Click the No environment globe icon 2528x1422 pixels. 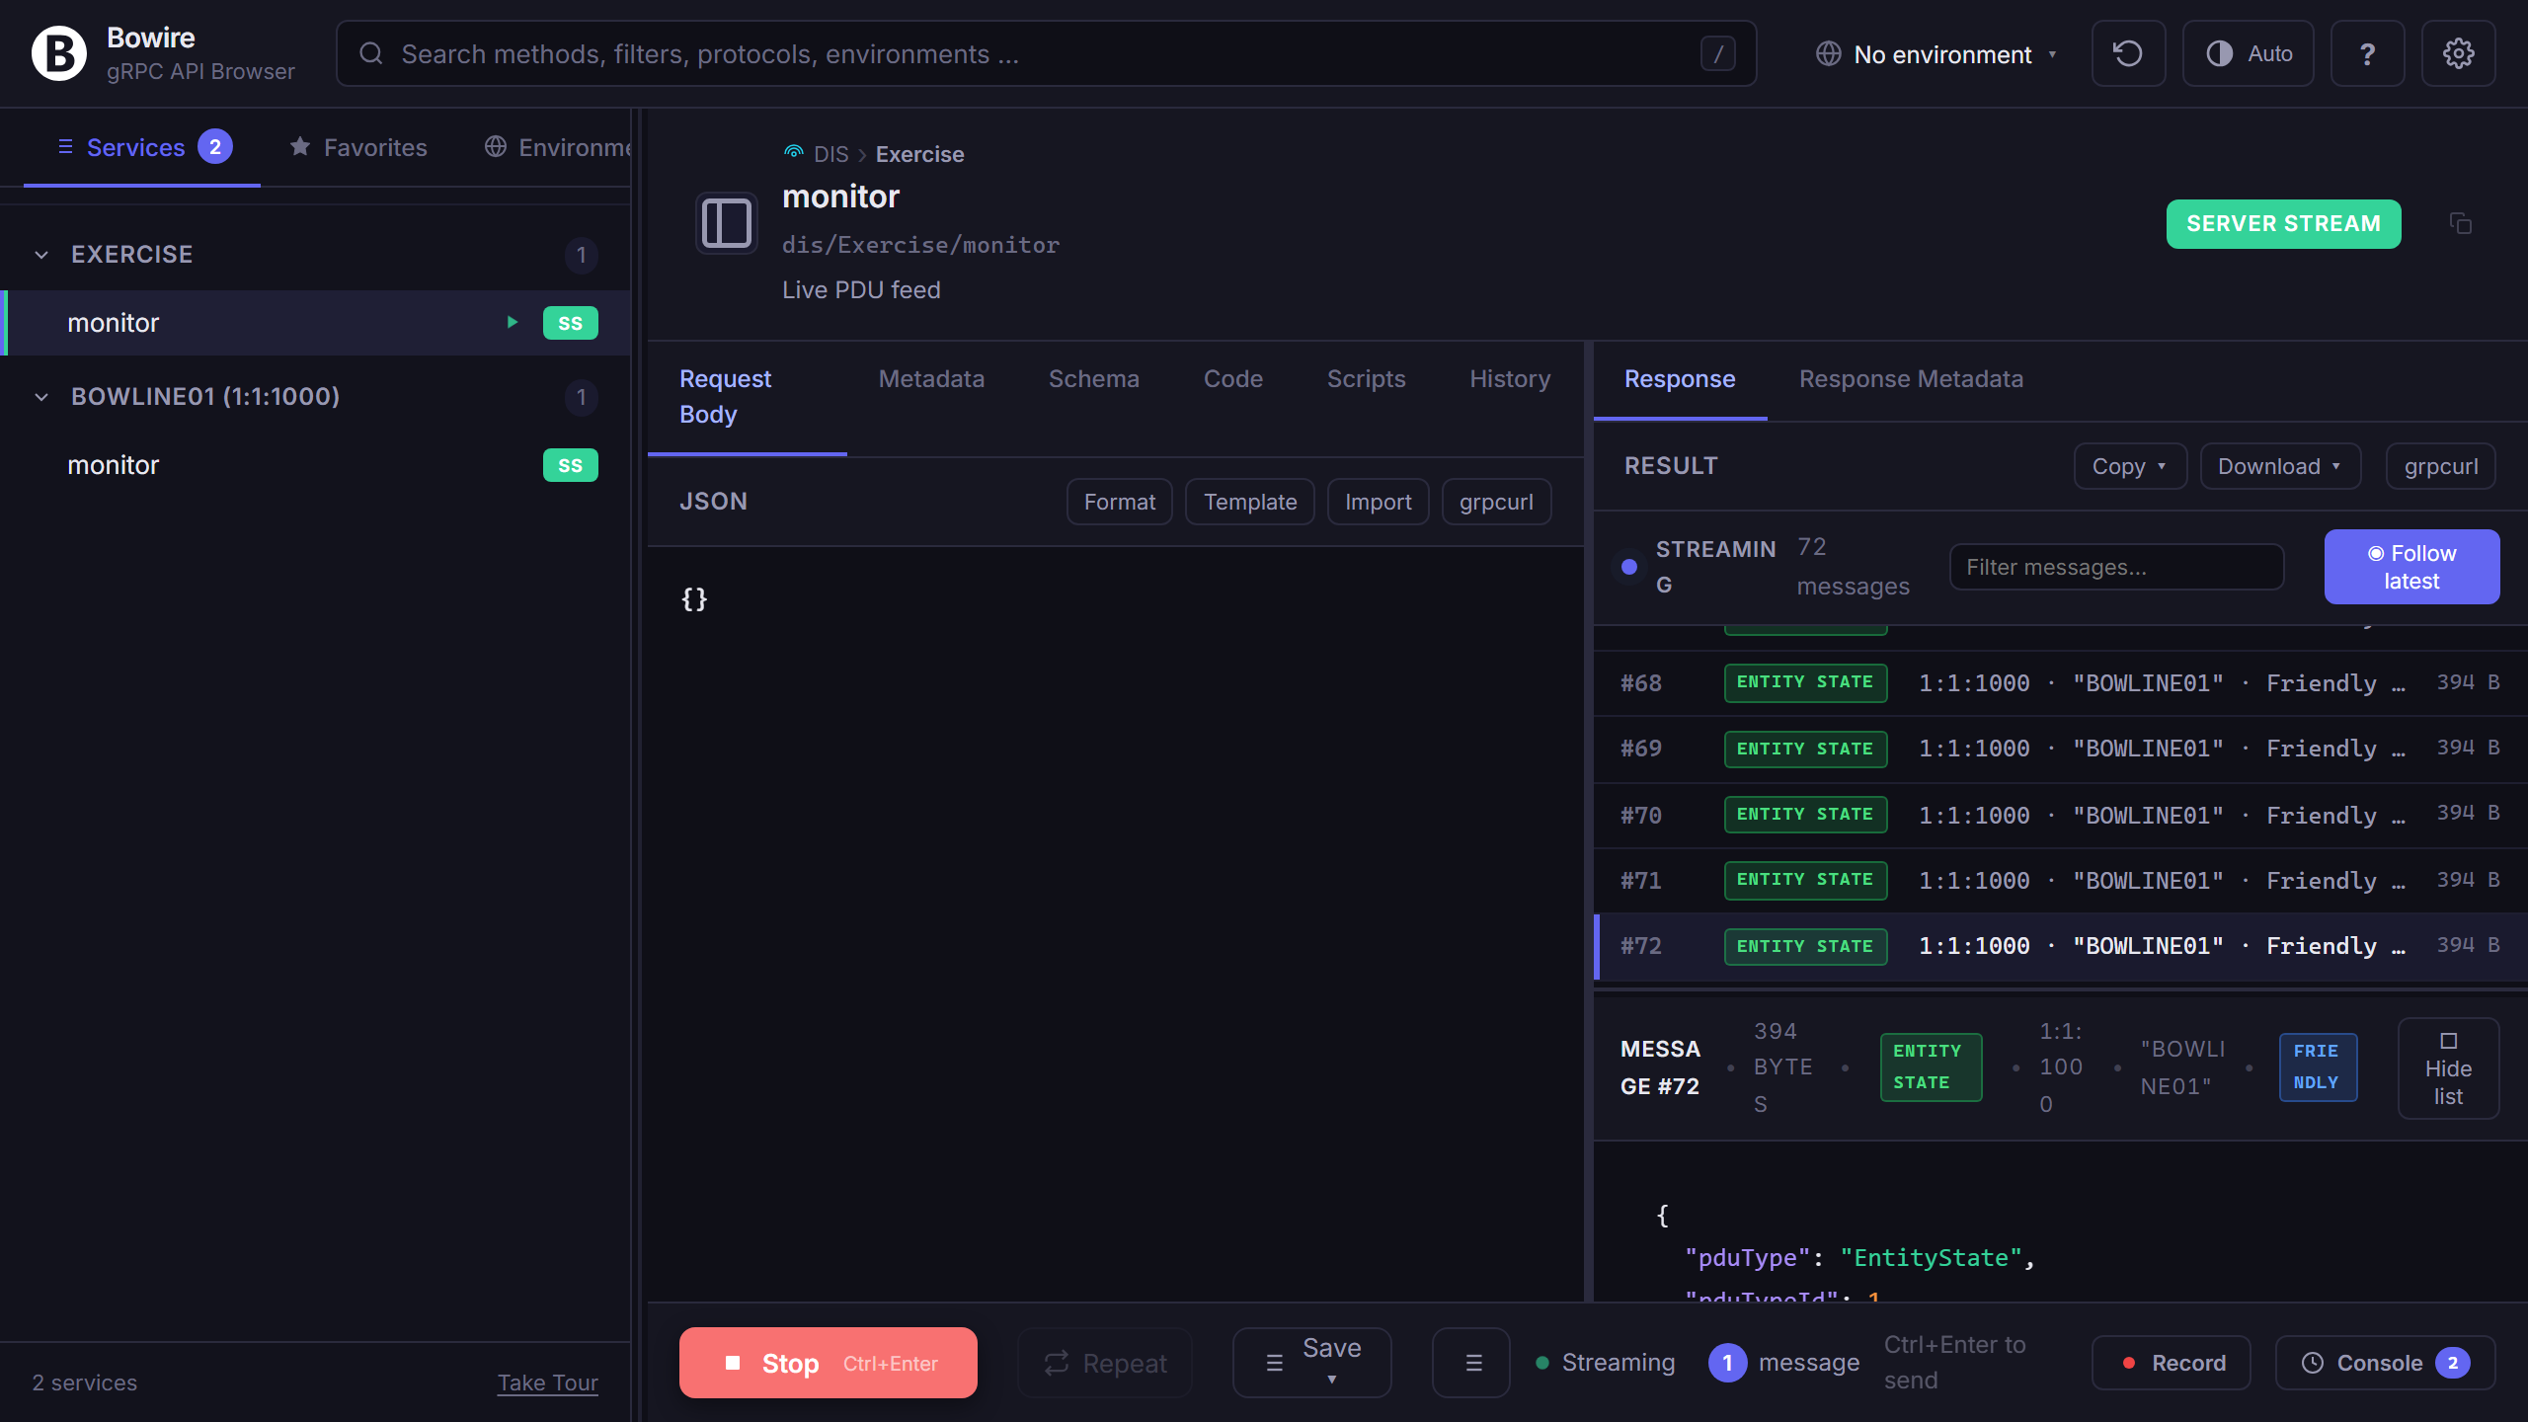click(x=1829, y=53)
